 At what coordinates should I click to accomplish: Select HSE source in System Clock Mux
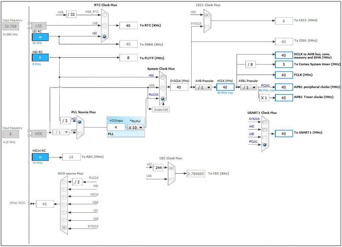point(163,88)
